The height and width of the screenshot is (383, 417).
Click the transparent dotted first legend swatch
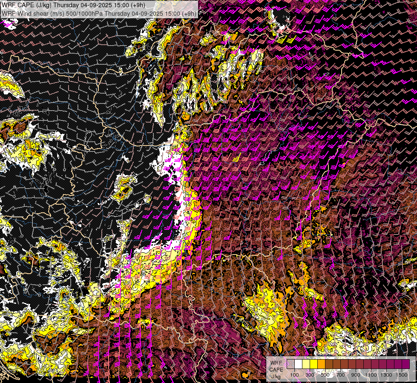coord(290,364)
